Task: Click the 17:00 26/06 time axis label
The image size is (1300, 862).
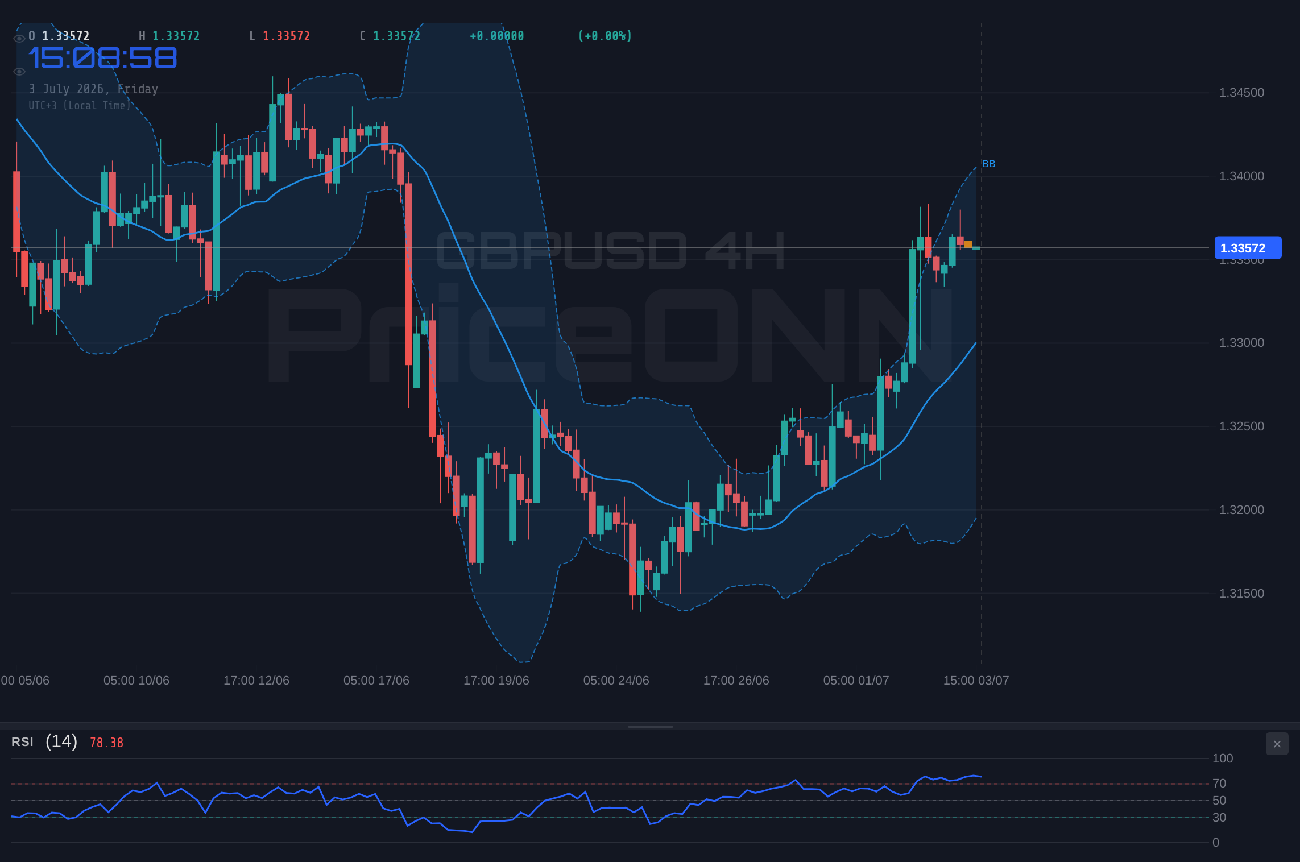Action: [736, 681]
